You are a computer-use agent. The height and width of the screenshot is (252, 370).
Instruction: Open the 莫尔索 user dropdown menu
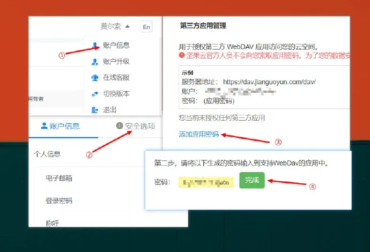coord(110,26)
